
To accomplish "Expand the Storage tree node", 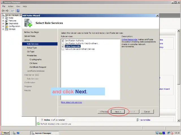I will coord(3,29).
